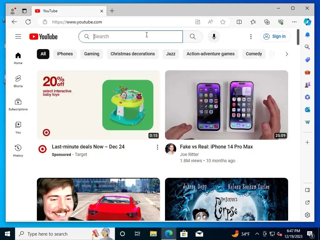Screen dimensions: 320x240
Task: Open Shopping tag in Edge sidebar
Action: click(x=307, y=60)
